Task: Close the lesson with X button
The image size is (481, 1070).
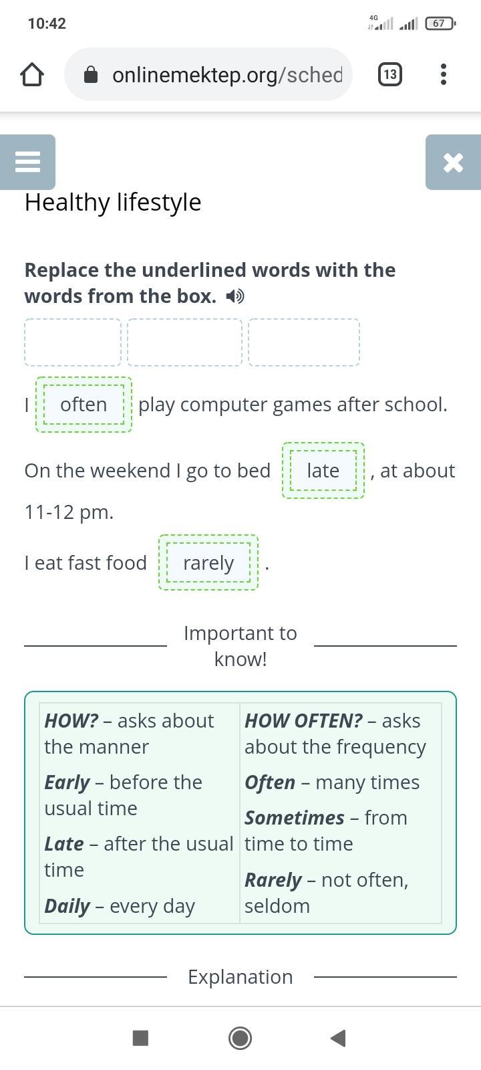Action: 453,162
